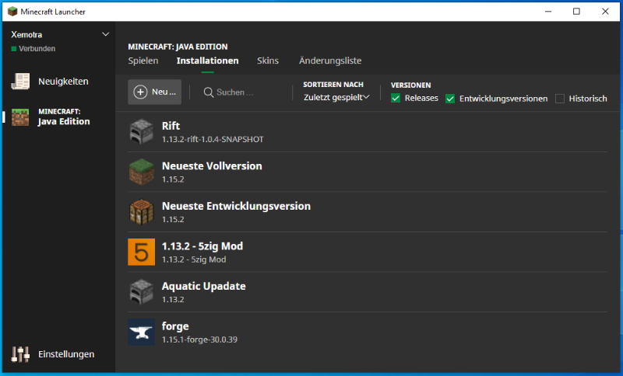This screenshot has width=623, height=376.
Task: Expand the Xemotra account chevron
Action: point(106,35)
